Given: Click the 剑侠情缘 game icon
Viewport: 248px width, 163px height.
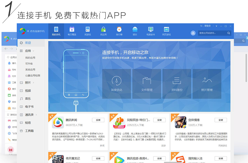Looking at the screenshot, I should [x=180, y=122].
